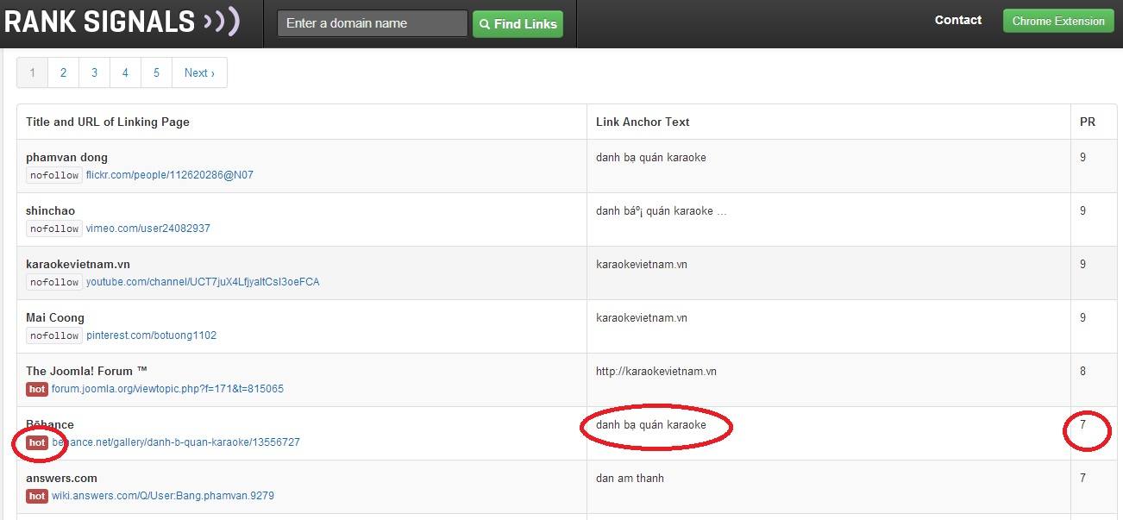The height and width of the screenshot is (520, 1123).
Task: Click the 'Link Anchor Text' column header
Action: click(x=643, y=122)
